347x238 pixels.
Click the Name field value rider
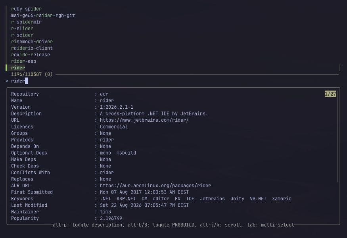click(x=107, y=100)
